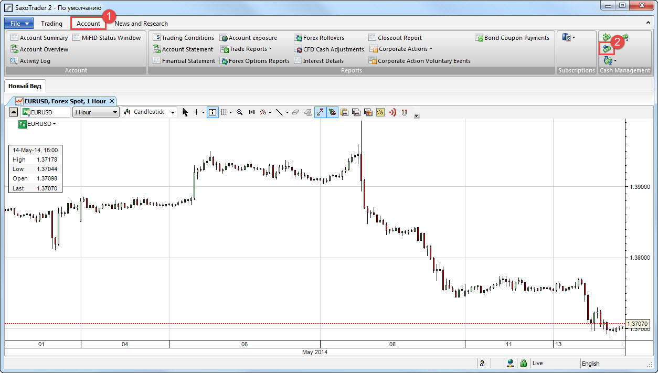Expand the Trade Reports dropdown

(247, 49)
